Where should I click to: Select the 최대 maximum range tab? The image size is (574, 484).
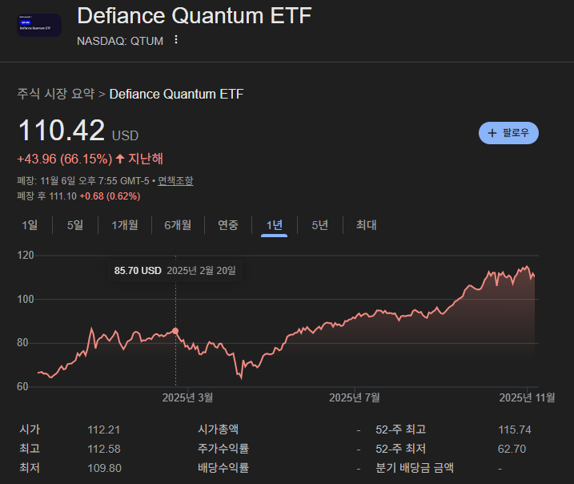pyautogui.click(x=366, y=225)
